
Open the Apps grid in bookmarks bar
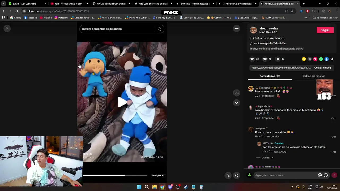coord(3,18)
